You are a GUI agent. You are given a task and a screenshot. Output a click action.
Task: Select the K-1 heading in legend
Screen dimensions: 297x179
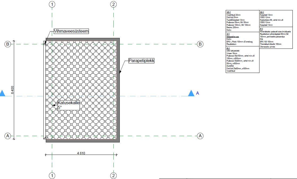228,49
